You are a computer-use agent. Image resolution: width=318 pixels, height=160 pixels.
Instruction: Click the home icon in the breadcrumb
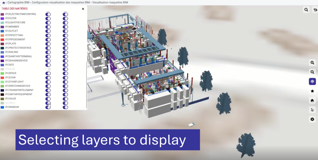pyautogui.click(x=3, y=2)
